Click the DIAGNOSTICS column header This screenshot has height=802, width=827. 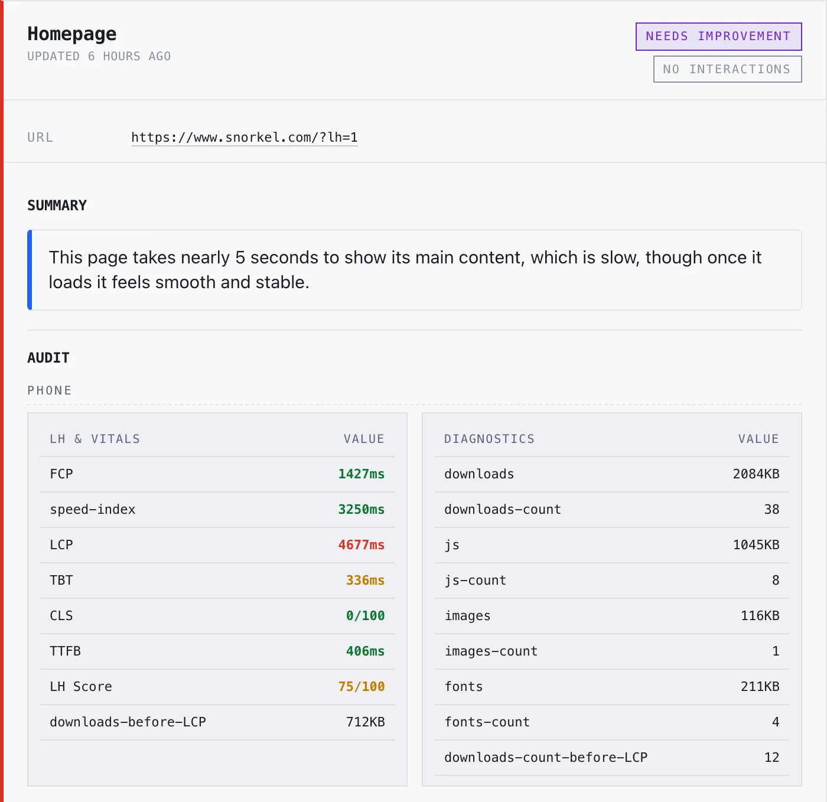tap(489, 439)
